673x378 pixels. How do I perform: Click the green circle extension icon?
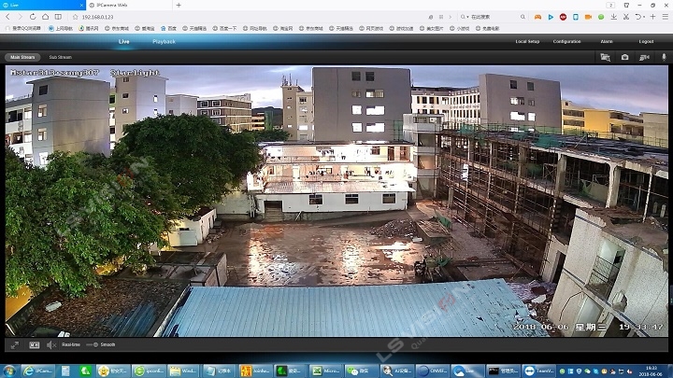coord(601,17)
